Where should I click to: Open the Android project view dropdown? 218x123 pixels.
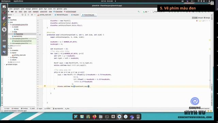(11, 15)
